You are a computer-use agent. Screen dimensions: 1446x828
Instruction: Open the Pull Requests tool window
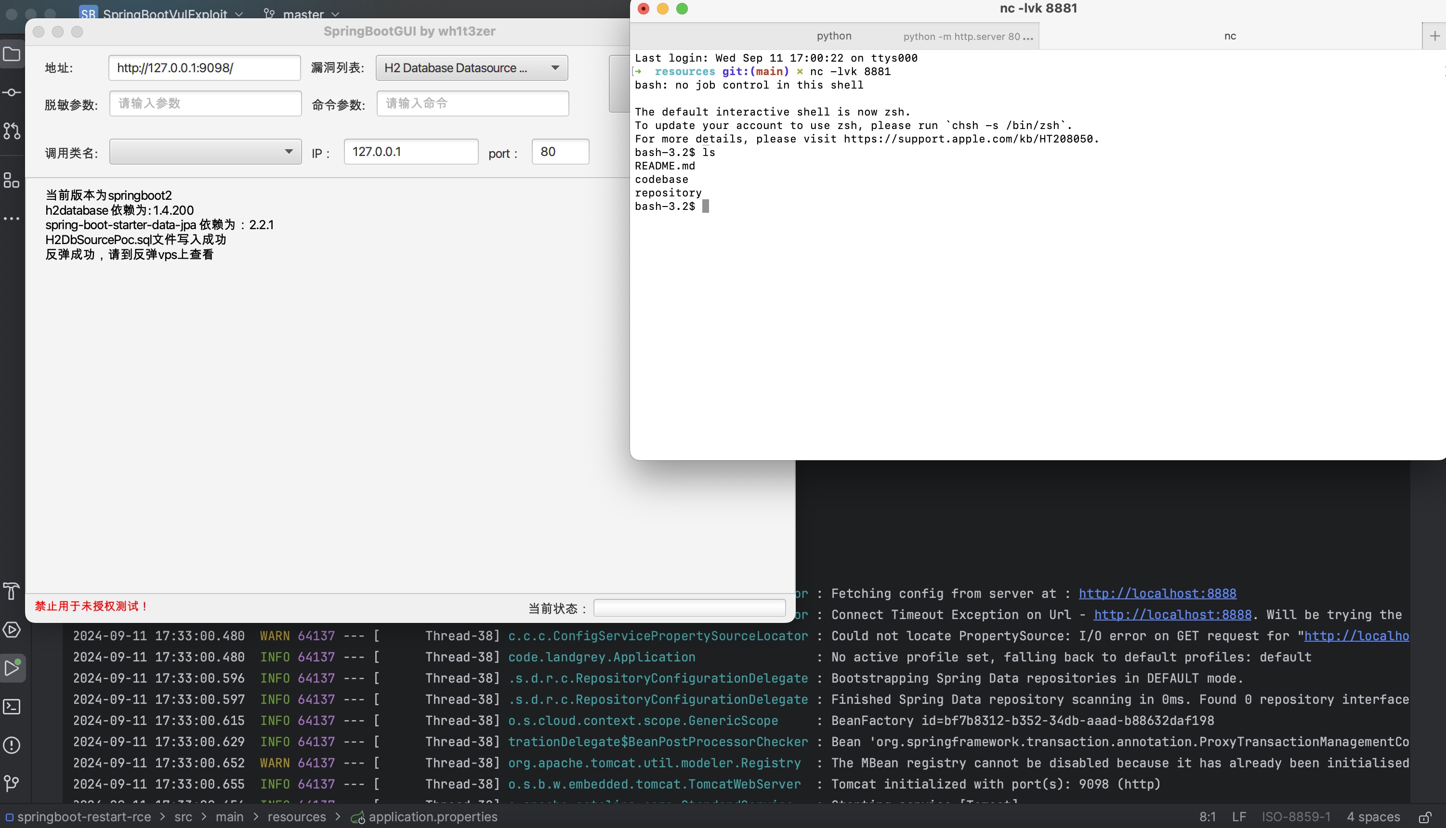coord(12,131)
